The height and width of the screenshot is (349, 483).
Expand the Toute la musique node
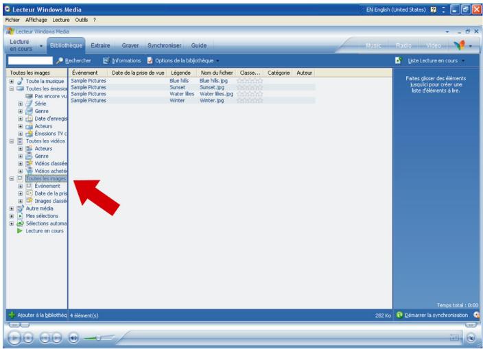12,81
